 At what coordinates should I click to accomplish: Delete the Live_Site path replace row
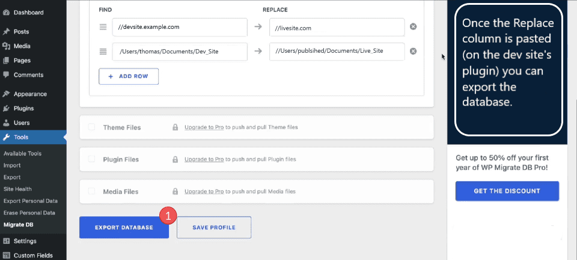click(414, 51)
